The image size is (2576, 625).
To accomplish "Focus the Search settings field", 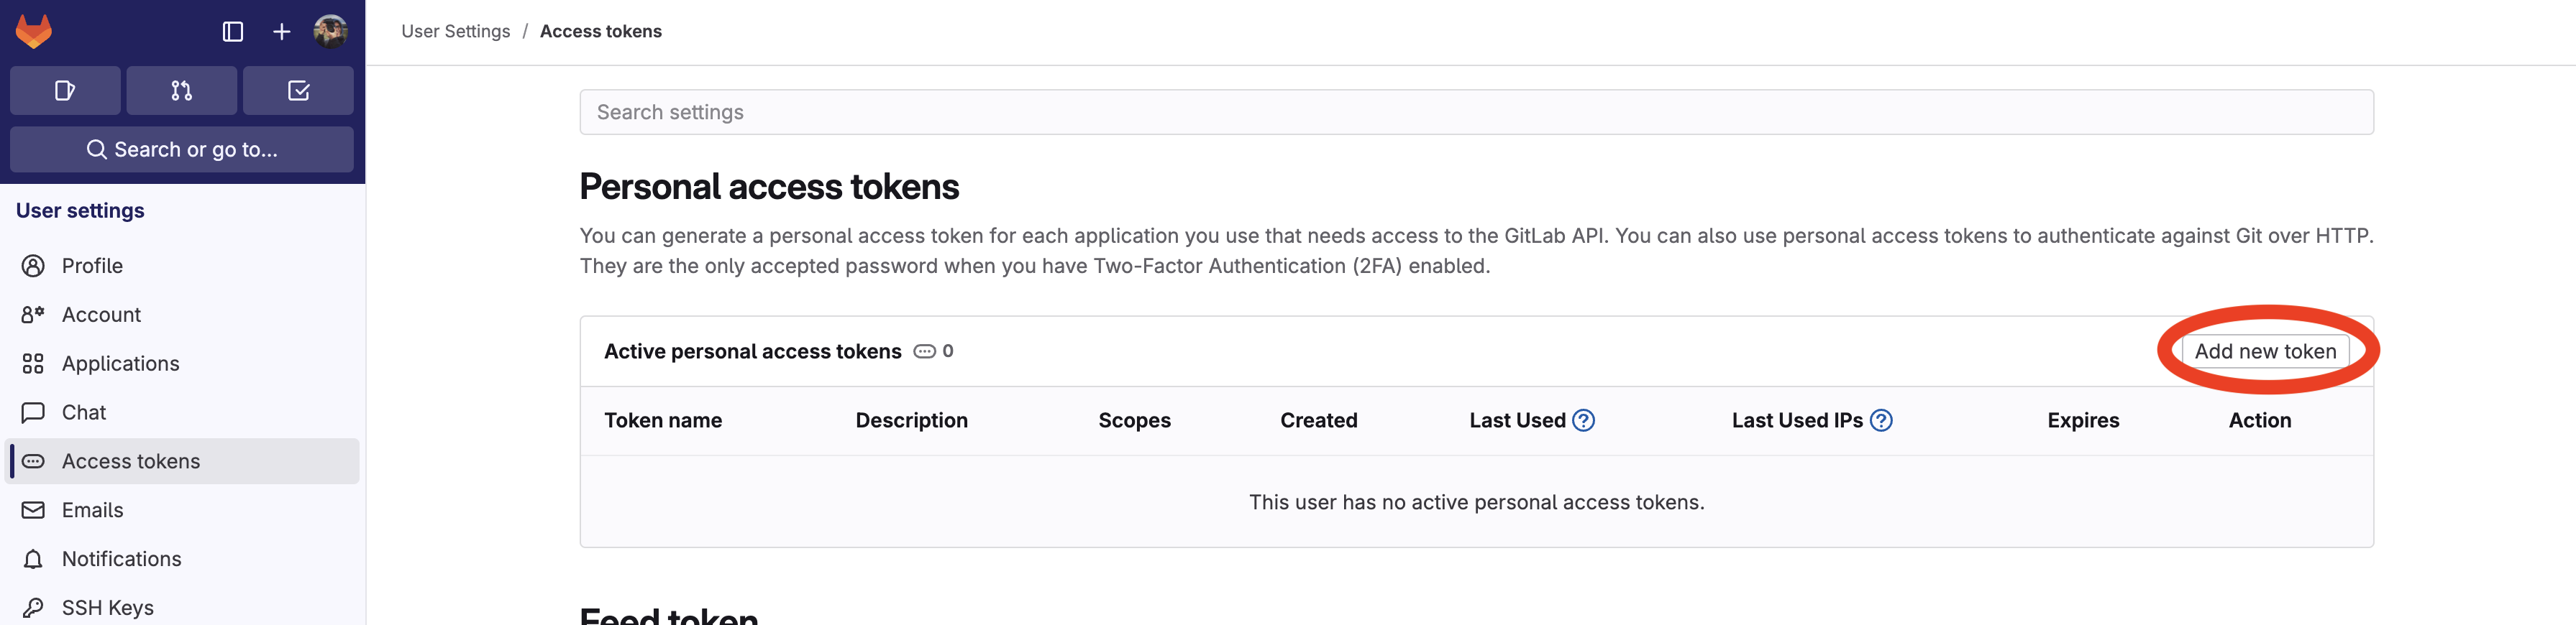I will [1476, 113].
